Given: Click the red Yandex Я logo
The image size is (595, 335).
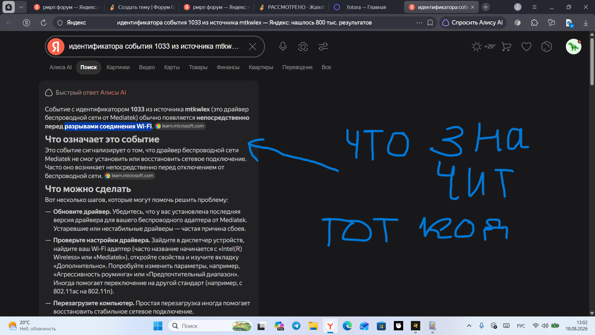Looking at the screenshot, I should 56,47.
